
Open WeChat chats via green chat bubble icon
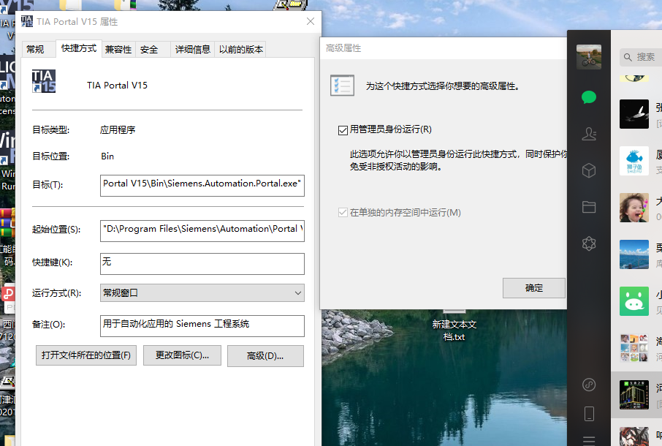[589, 97]
